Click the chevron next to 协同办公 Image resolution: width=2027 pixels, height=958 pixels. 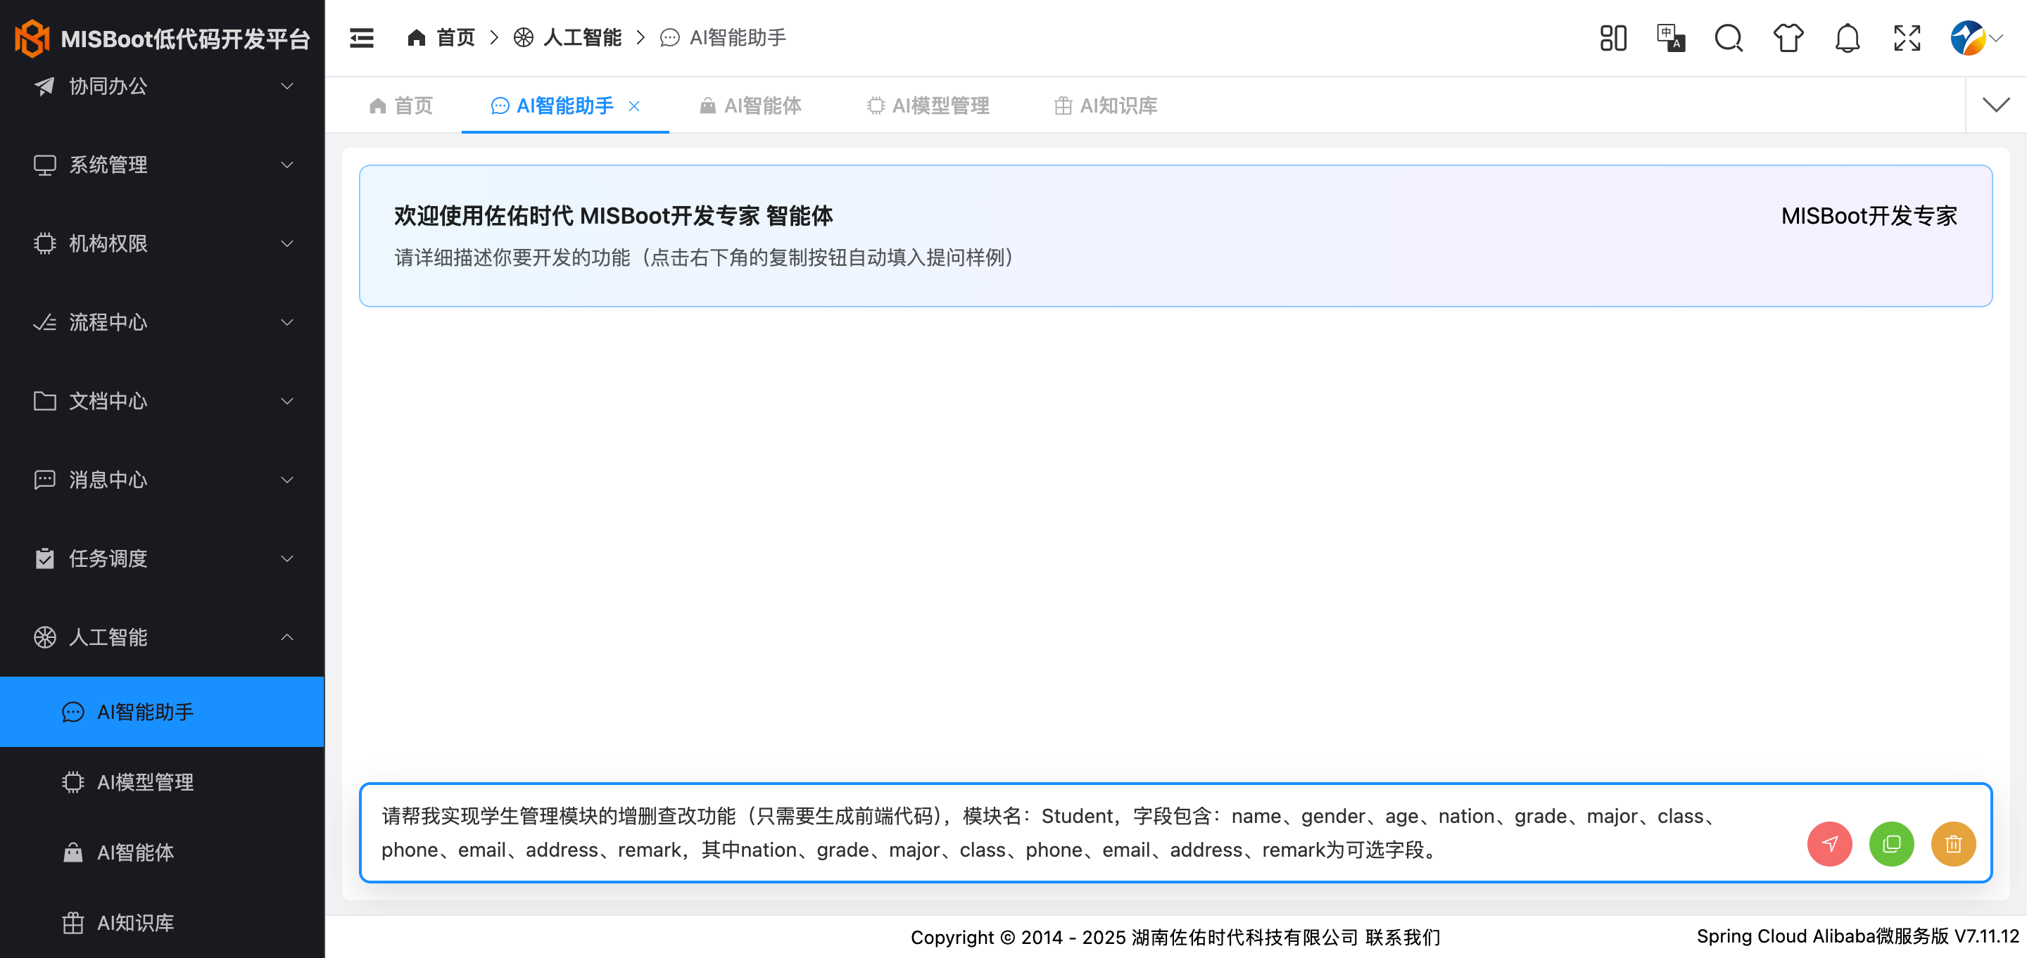point(287,86)
